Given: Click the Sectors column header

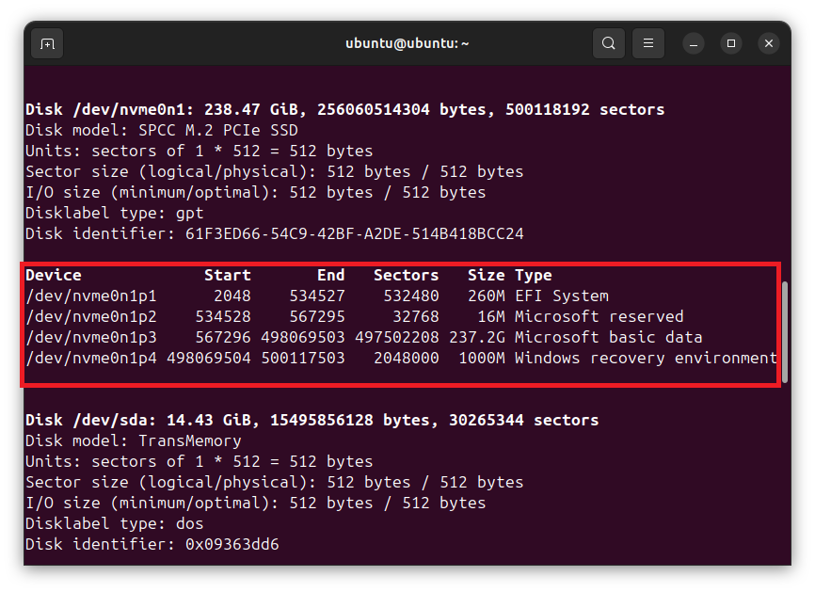Looking at the screenshot, I should [x=406, y=276].
